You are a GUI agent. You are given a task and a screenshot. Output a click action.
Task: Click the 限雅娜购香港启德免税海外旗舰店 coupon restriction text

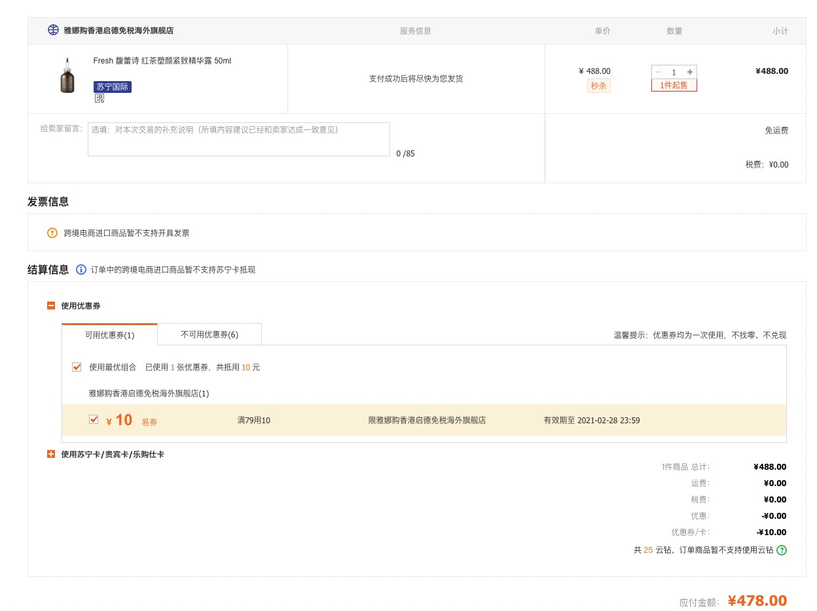pos(427,421)
